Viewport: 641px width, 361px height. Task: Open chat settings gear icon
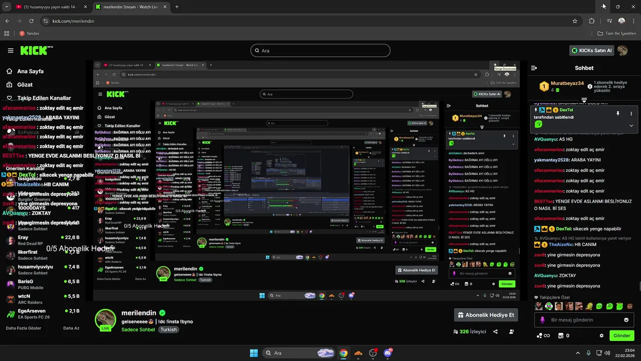601,335
